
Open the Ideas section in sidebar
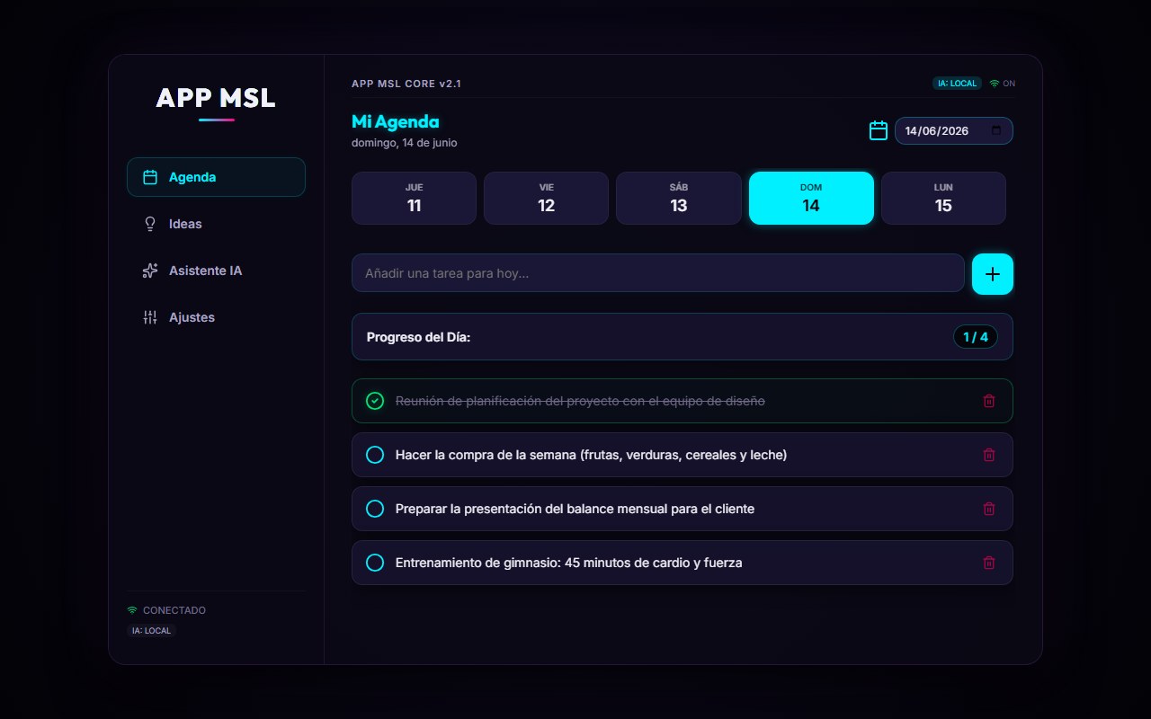tap(216, 224)
